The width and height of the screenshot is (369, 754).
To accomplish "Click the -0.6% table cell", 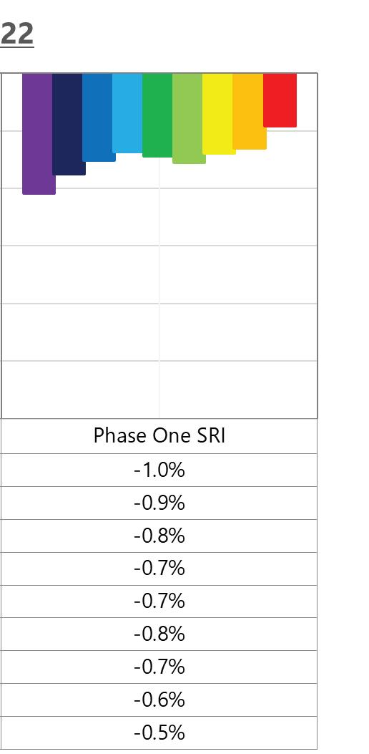I will pyautogui.click(x=159, y=700).
